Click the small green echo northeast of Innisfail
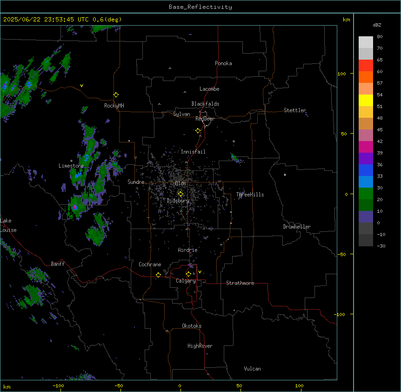The height and width of the screenshot is (392, 401). [x=235, y=158]
